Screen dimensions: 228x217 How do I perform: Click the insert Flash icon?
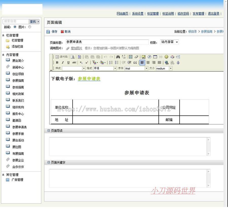(x=149, y=57)
